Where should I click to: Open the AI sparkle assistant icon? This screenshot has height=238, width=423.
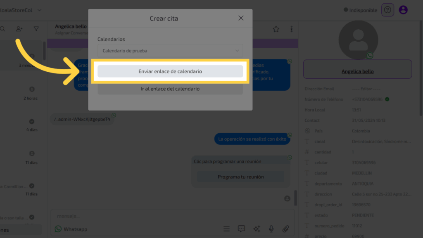point(257,229)
